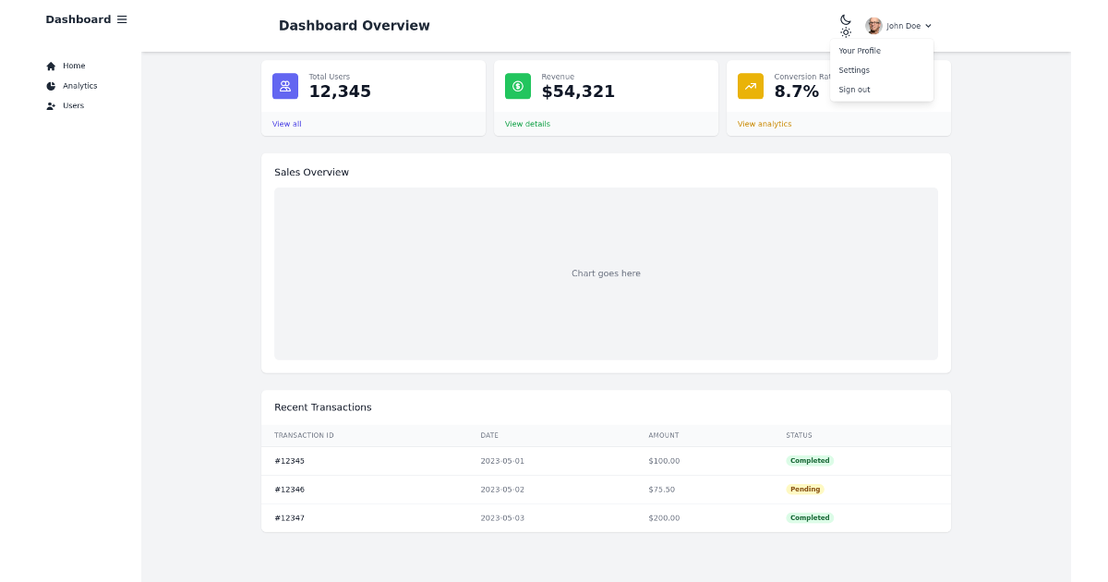Click the Completed badge on transaction #12345
The image size is (1108, 582).
(810, 460)
